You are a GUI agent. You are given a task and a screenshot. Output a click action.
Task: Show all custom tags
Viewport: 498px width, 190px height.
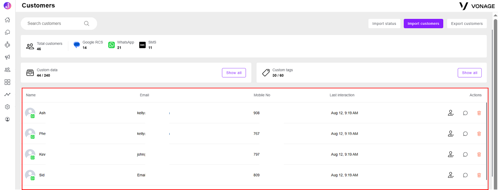(x=469, y=73)
